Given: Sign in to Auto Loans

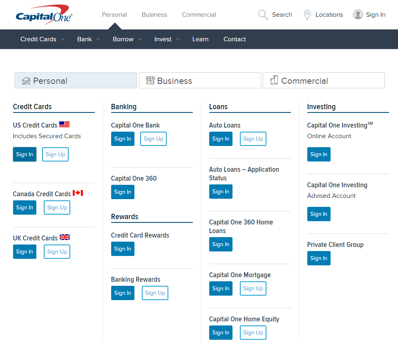Looking at the screenshot, I should 221,139.
